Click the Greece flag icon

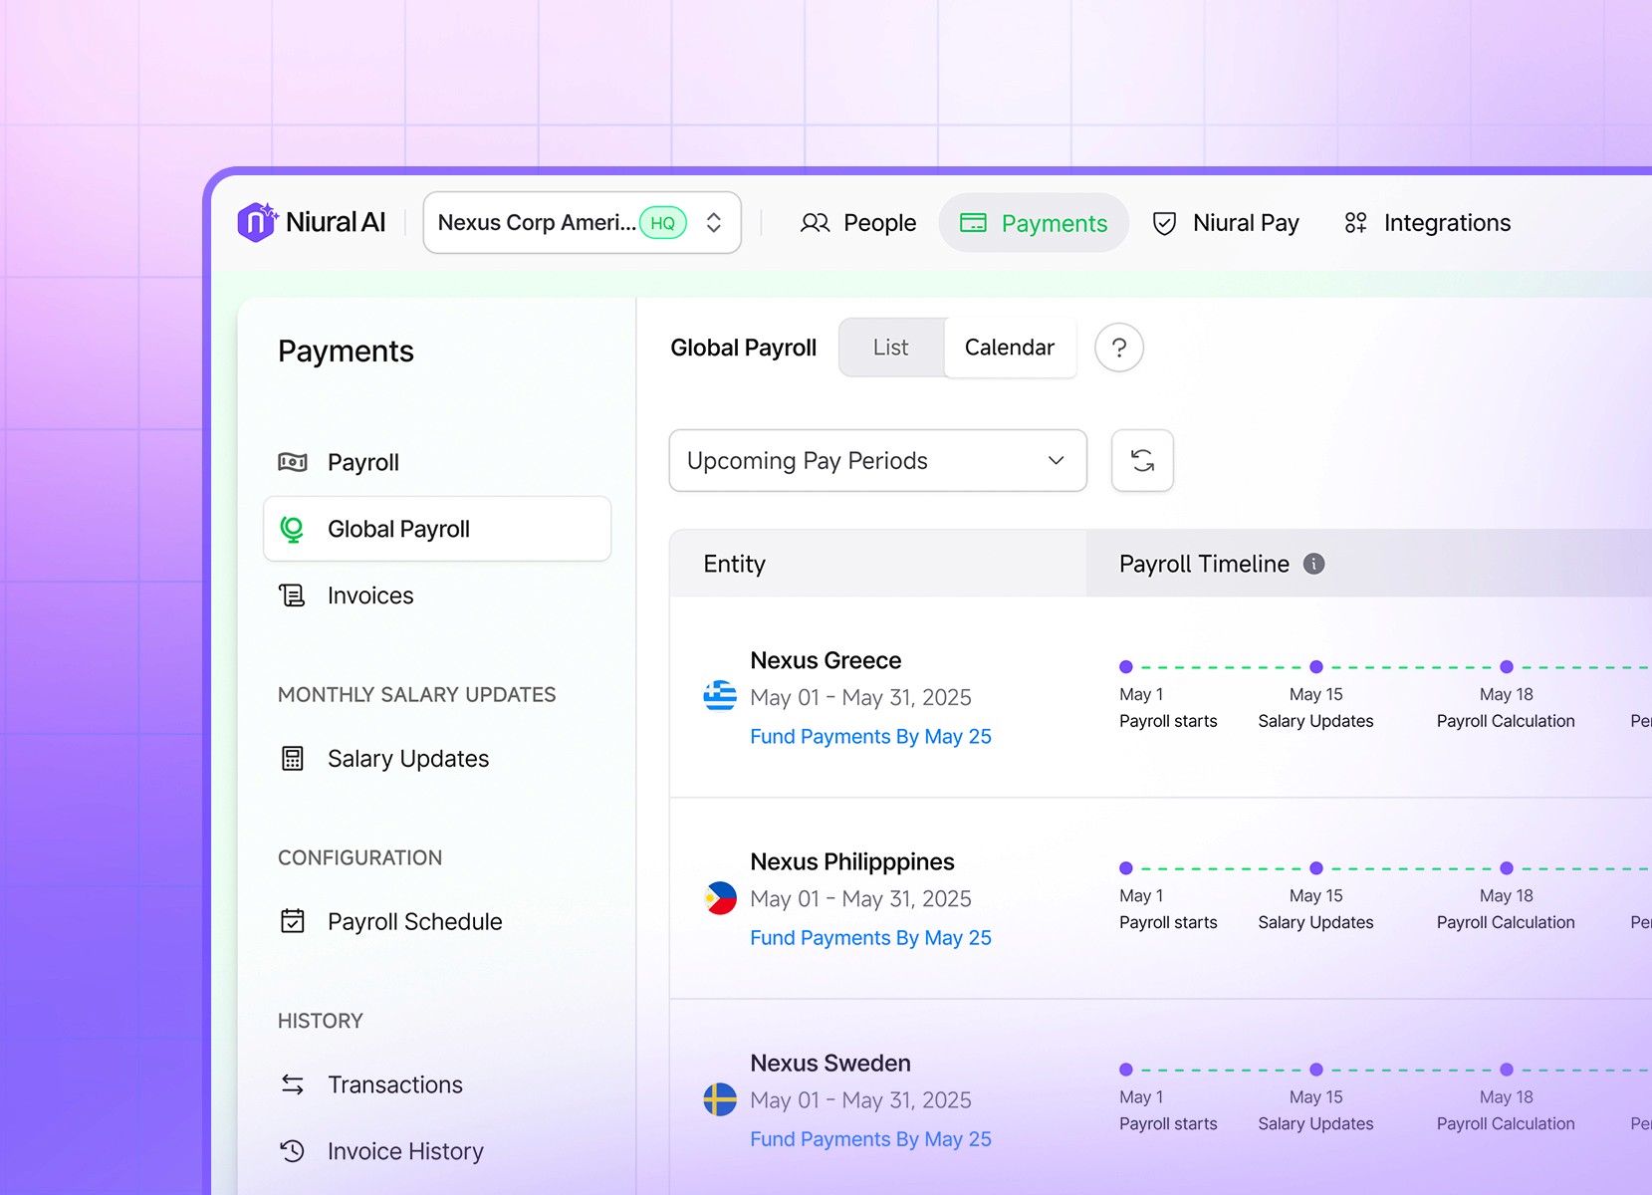[720, 696]
